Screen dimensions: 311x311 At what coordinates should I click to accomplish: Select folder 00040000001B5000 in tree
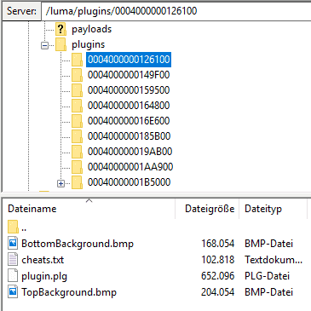(129, 182)
